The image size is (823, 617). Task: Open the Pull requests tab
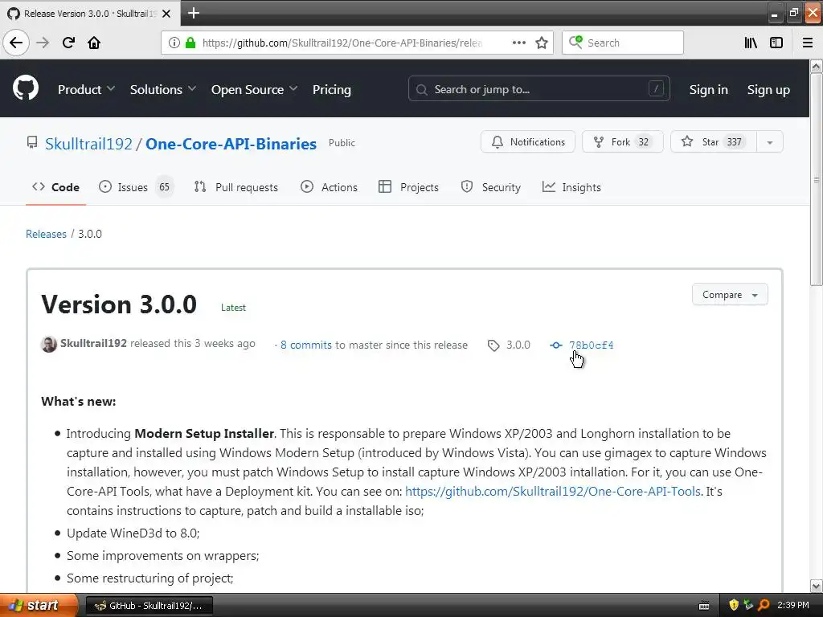235,187
